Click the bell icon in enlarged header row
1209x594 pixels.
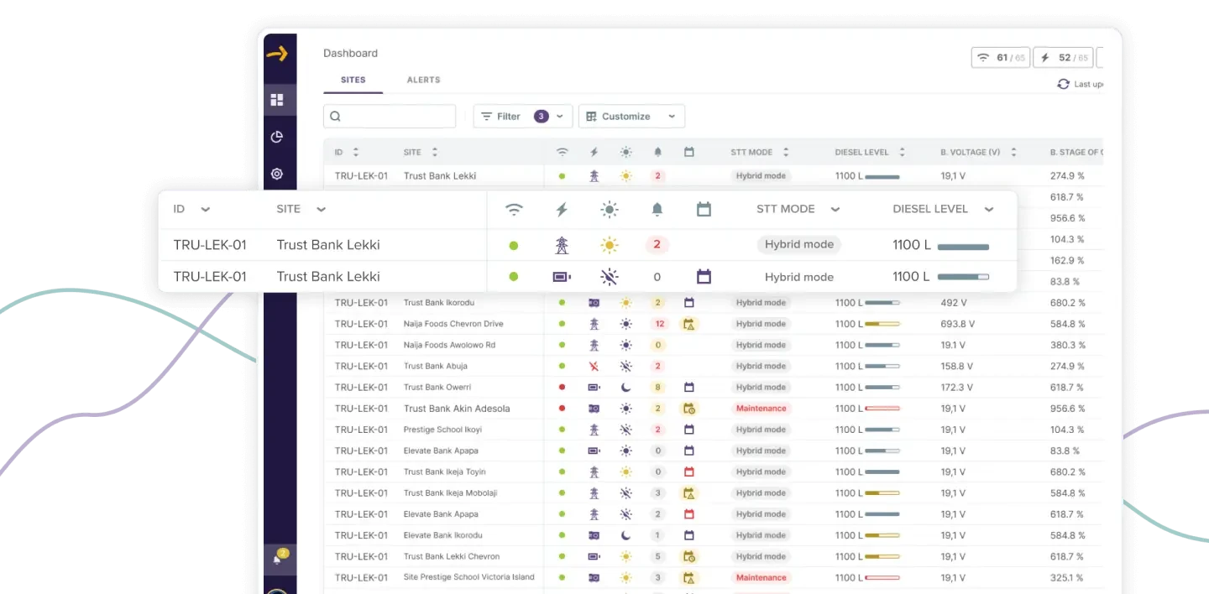(x=657, y=209)
